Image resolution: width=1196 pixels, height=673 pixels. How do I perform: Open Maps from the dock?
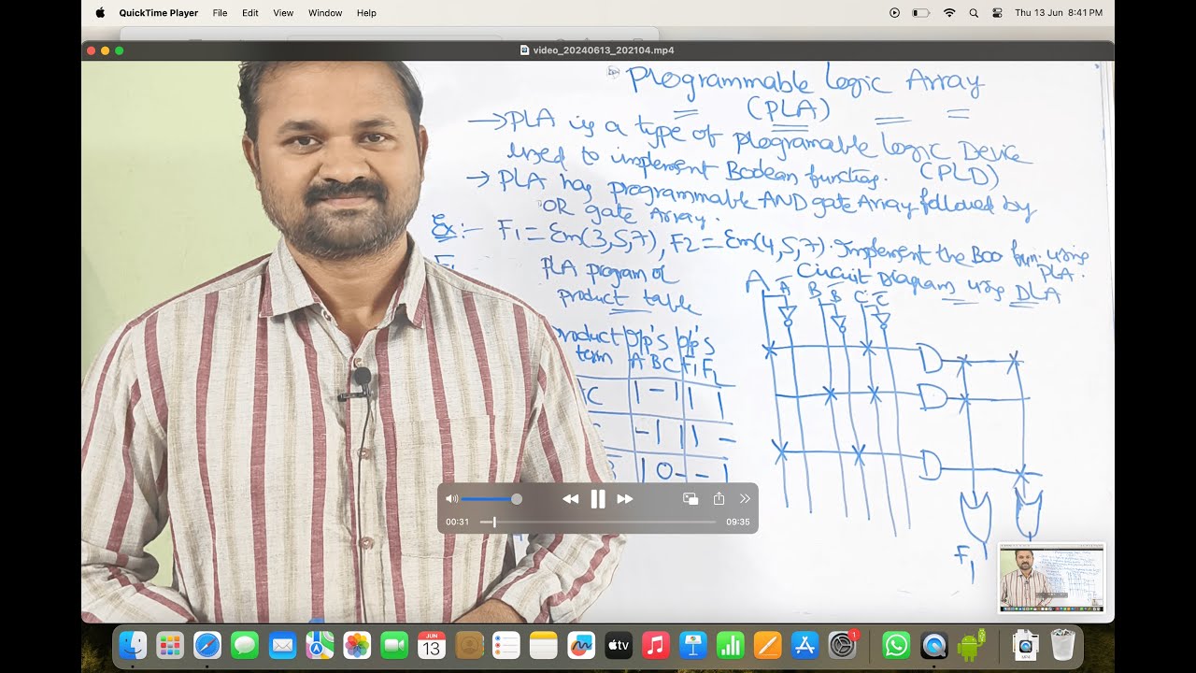[x=320, y=645]
